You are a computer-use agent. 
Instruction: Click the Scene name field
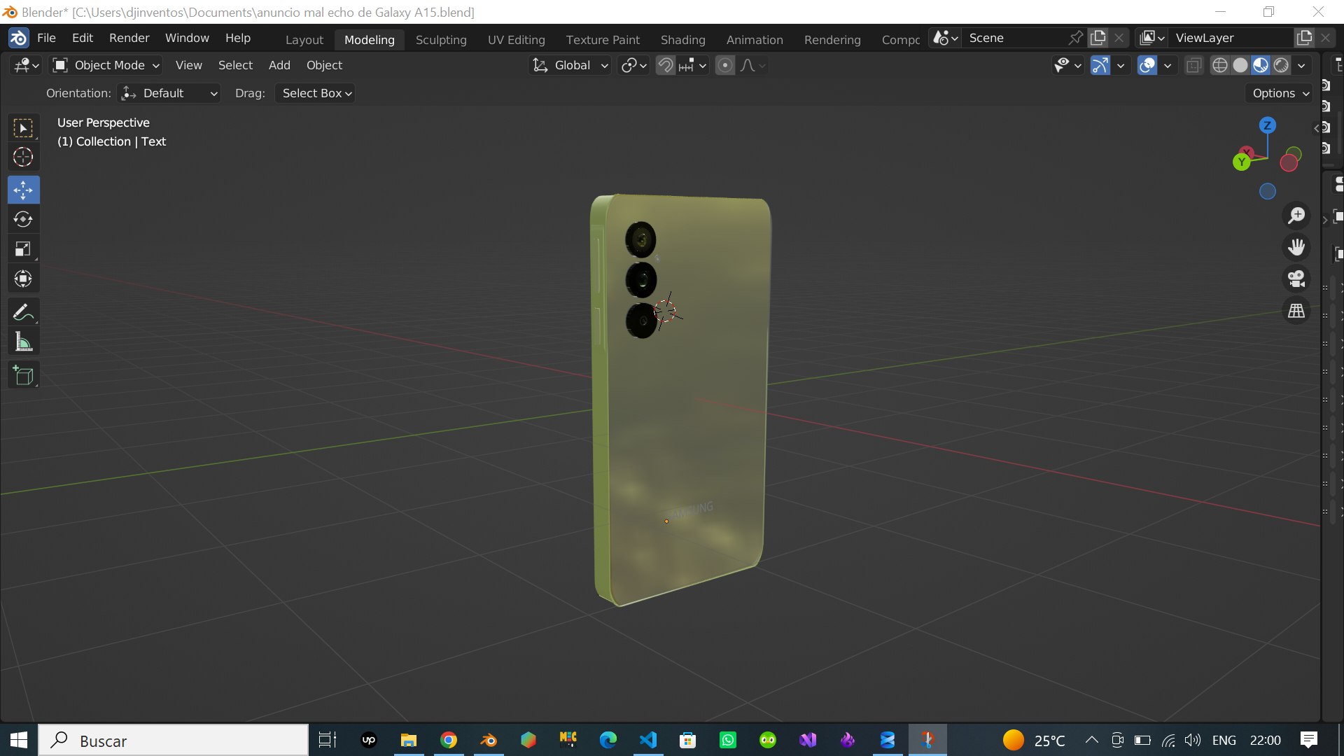pyautogui.click(x=1015, y=38)
